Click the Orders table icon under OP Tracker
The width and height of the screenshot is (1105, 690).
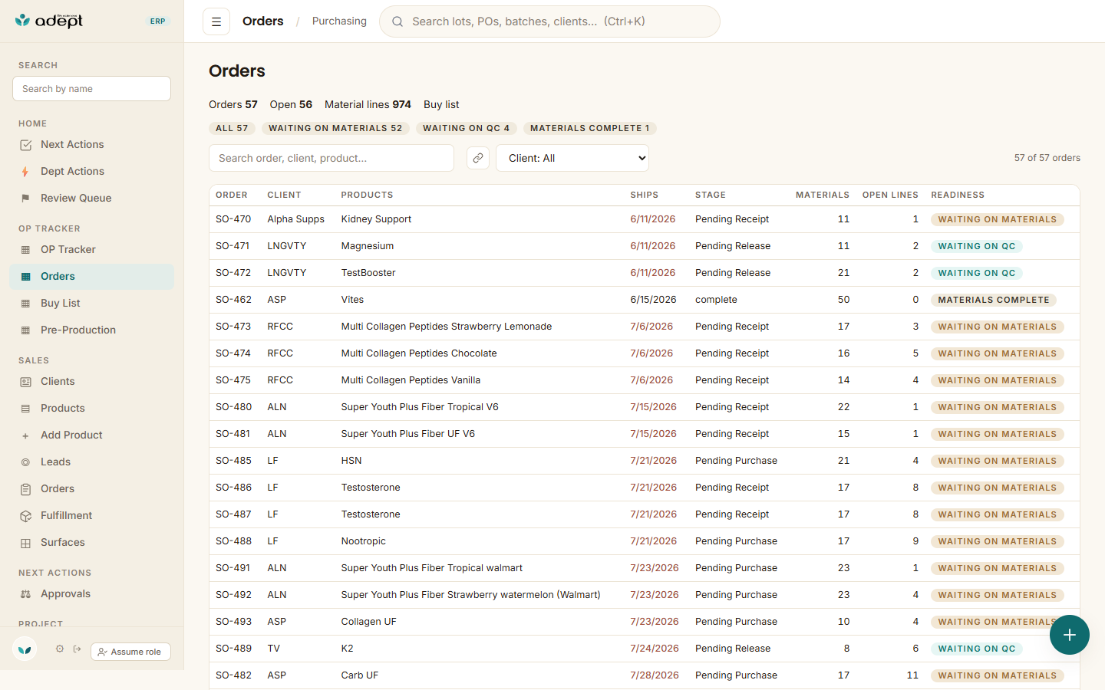point(25,277)
